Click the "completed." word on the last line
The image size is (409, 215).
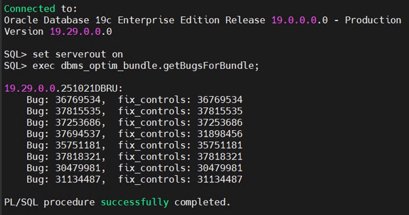[x=202, y=202]
